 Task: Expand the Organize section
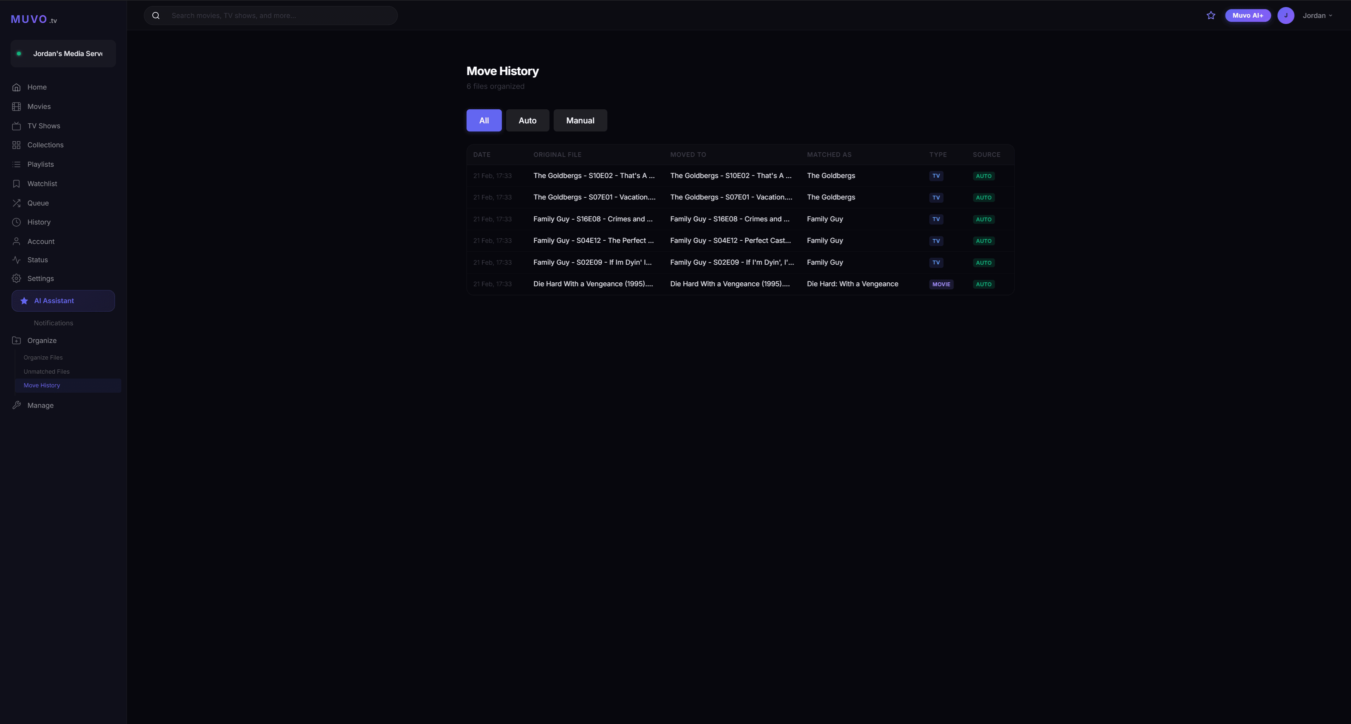41,340
